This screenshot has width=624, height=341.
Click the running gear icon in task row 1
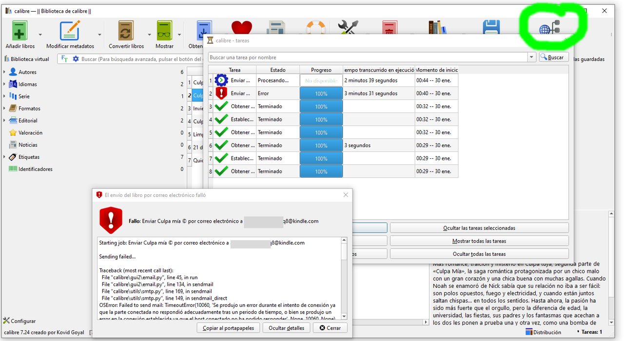(x=221, y=80)
